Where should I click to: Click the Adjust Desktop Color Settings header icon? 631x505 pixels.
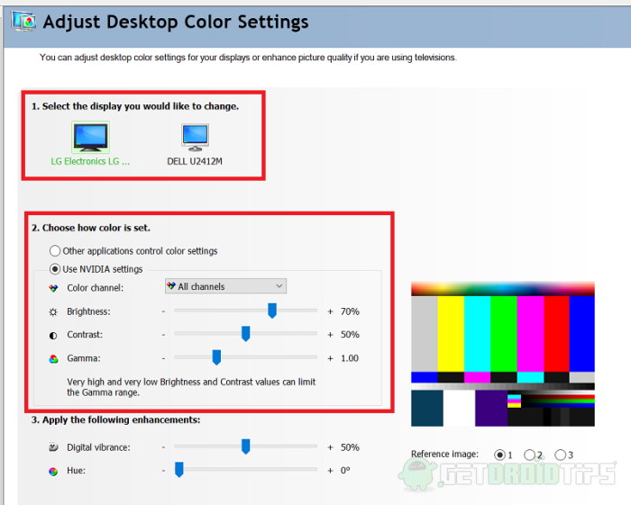pos(23,22)
